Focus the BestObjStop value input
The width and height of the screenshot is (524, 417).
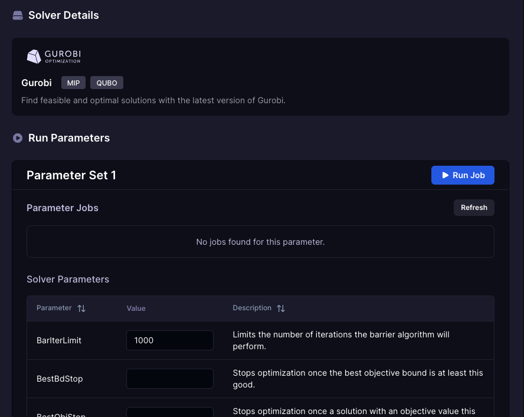(x=170, y=412)
